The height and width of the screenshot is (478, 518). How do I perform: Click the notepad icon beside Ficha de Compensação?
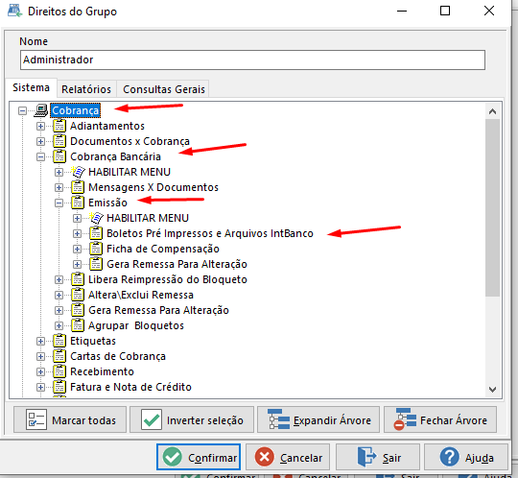(x=96, y=249)
